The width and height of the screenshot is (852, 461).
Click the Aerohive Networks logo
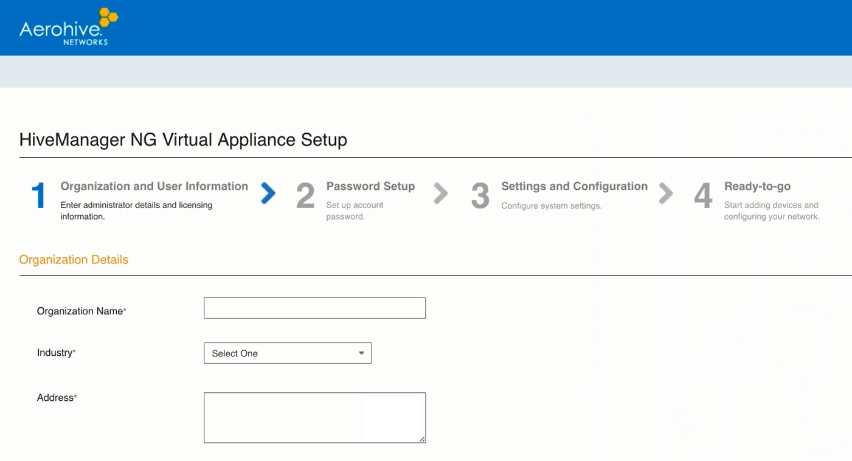[x=68, y=27]
